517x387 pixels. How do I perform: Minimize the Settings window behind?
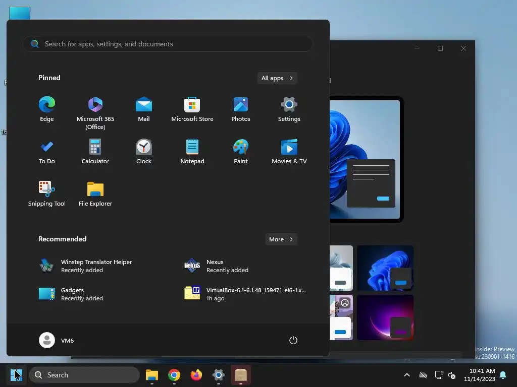point(417,48)
